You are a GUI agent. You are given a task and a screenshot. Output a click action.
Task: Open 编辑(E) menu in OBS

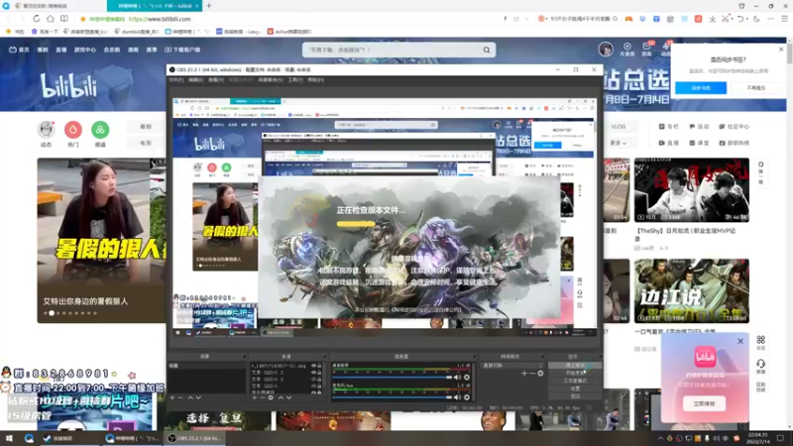(195, 80)
